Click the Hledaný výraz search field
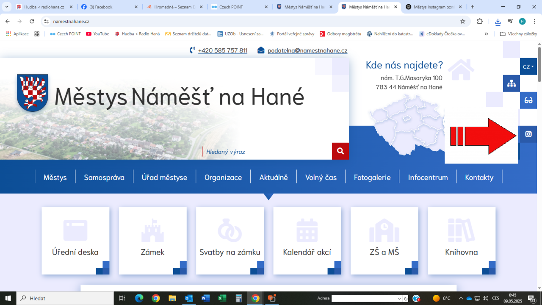Viewport: 542px width, 305px height. [267, 152]
